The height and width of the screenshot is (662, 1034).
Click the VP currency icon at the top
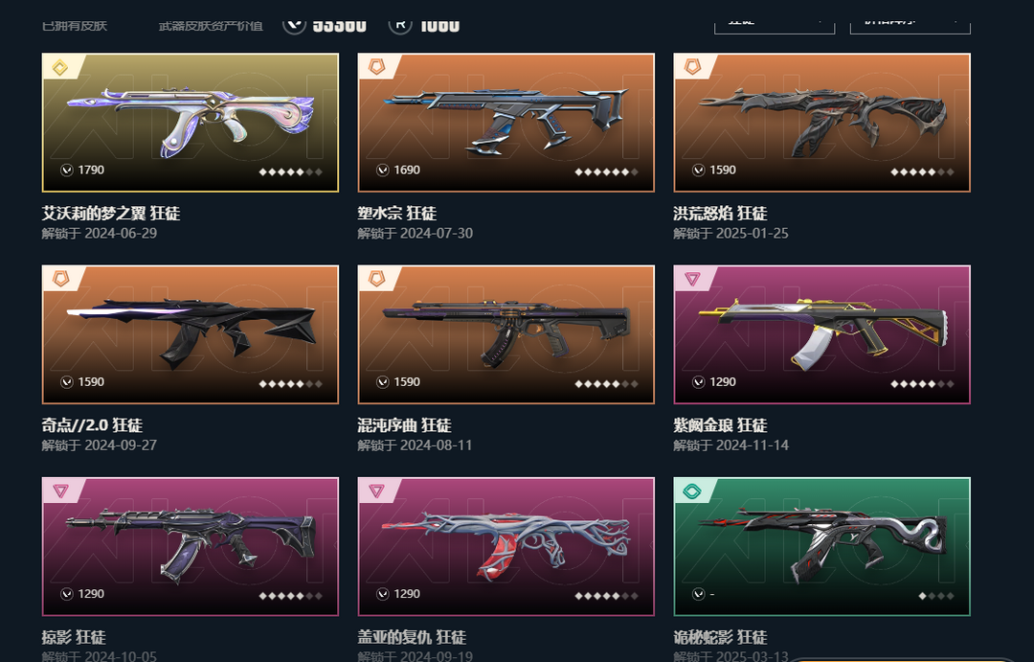click(294, 24)
